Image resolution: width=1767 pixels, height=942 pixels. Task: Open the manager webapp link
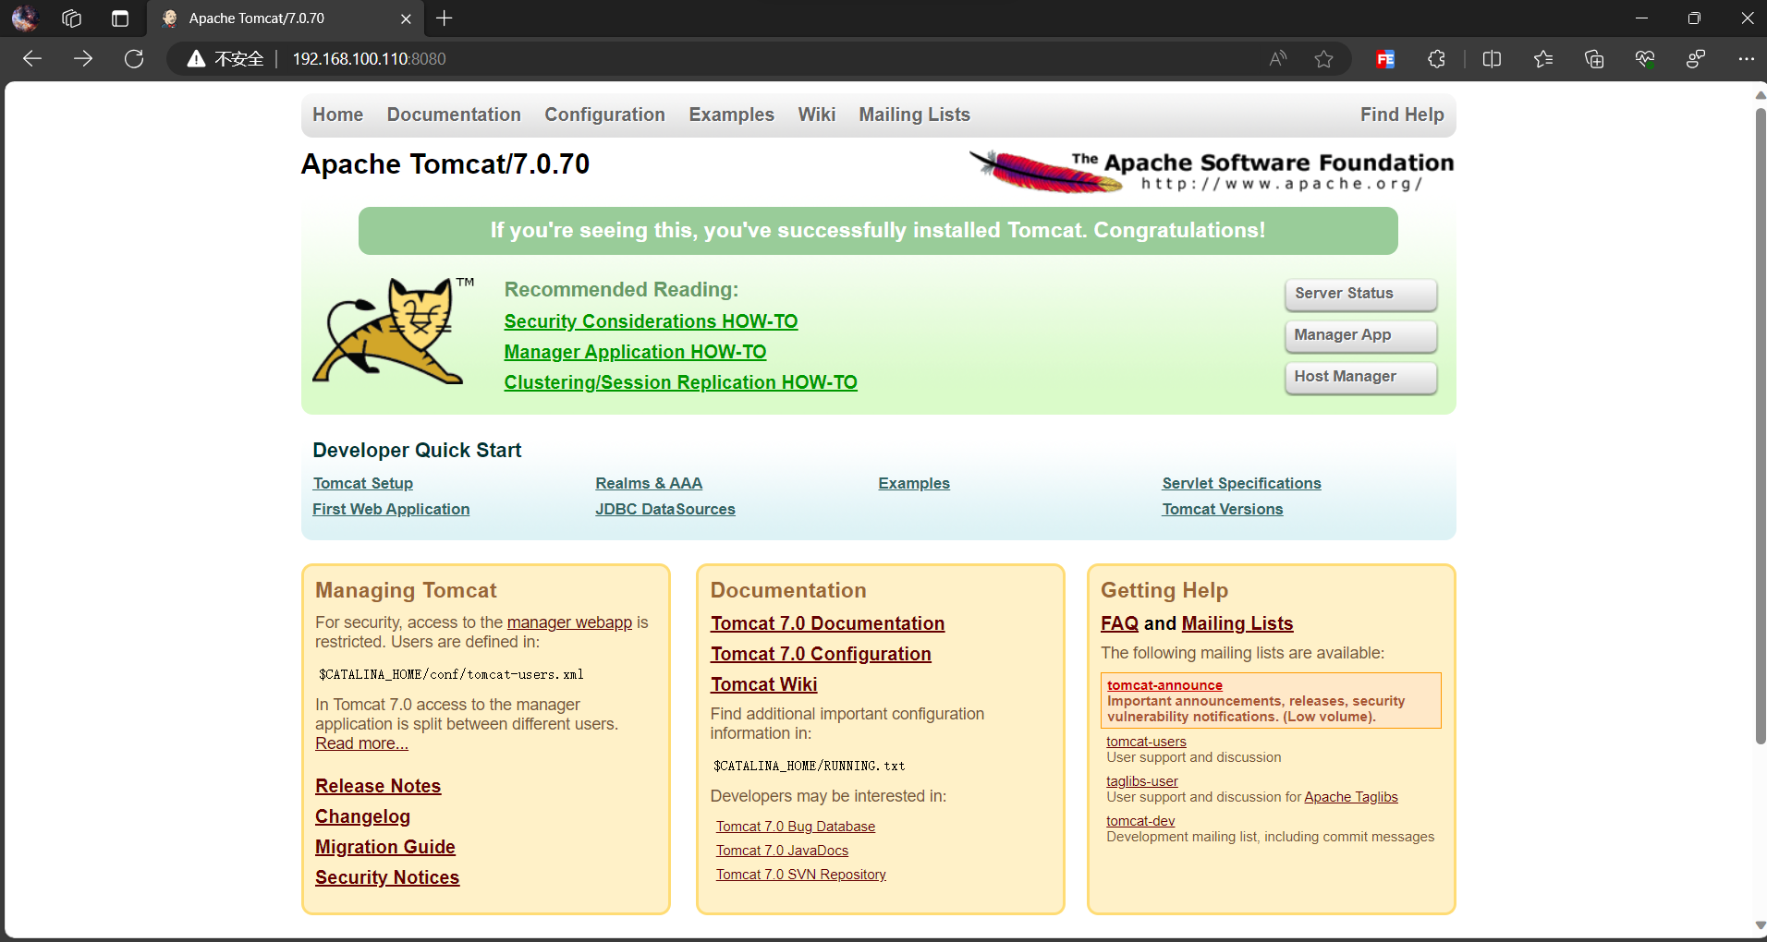(x=569, y=622)
